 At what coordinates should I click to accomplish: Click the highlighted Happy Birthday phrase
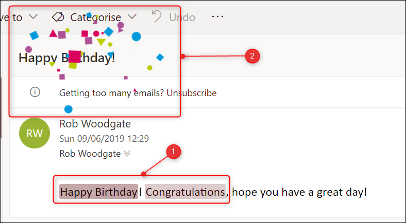pos(98,192)
